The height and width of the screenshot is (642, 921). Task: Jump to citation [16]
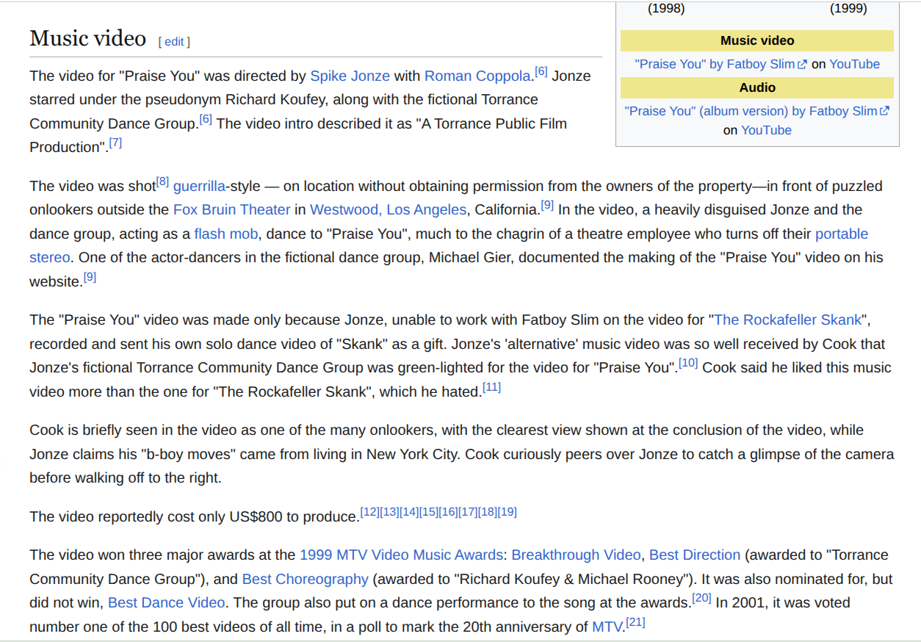click(x=448, y=512)
